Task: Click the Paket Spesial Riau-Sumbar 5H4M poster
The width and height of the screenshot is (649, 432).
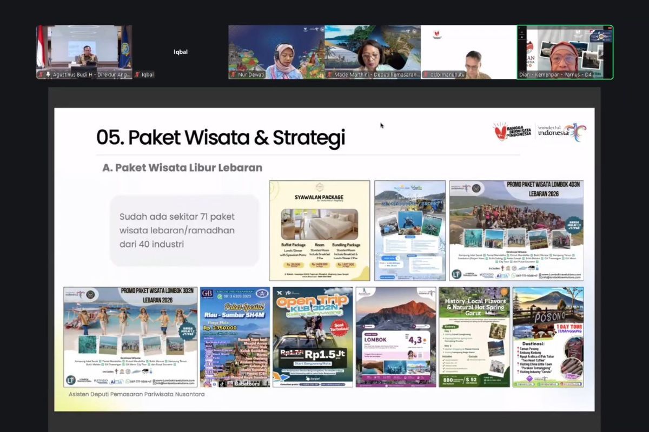Action: [x=235, y=337]
